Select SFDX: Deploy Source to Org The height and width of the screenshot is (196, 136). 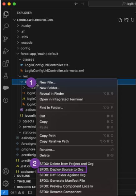[x=61, y=169]
